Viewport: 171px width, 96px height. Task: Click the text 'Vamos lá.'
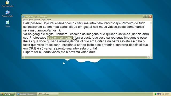pos(54,30)
